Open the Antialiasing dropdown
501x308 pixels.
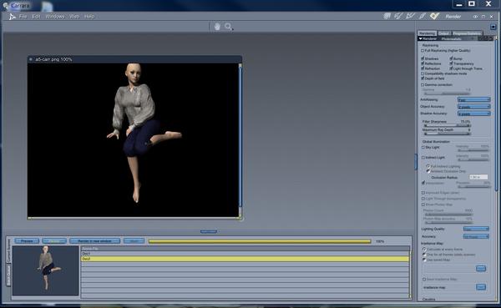pyautogui.click(x=473, y=99)
